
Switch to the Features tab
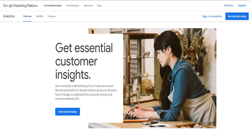pos(51,16)
